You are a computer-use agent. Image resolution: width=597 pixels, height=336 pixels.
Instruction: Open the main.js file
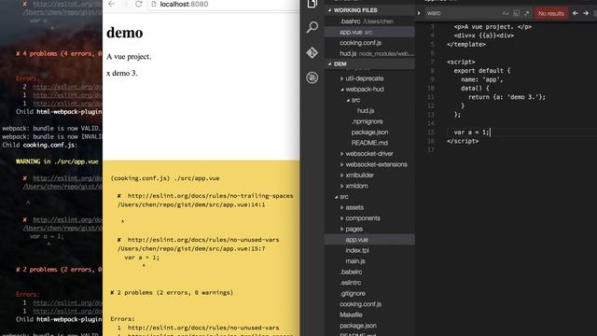[x=355, y=261]
